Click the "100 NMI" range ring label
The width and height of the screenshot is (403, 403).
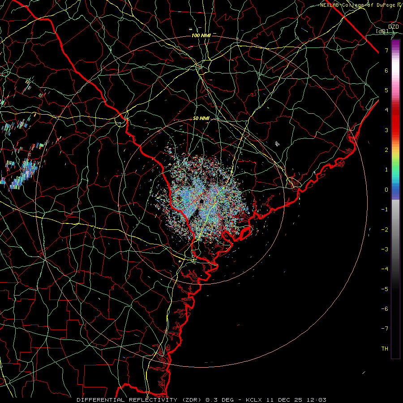click(x=201, y=35)
